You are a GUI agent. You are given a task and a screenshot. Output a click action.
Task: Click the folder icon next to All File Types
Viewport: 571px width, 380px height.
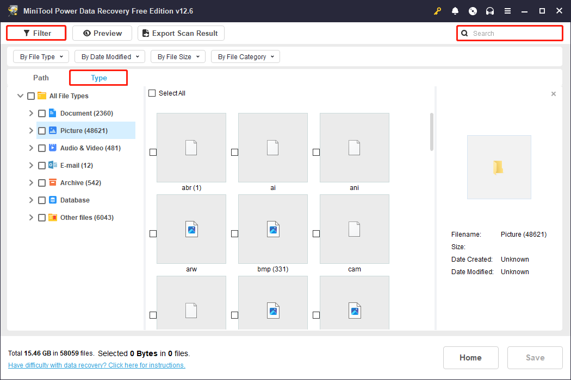pyautogui.click(x=41, y=96)
